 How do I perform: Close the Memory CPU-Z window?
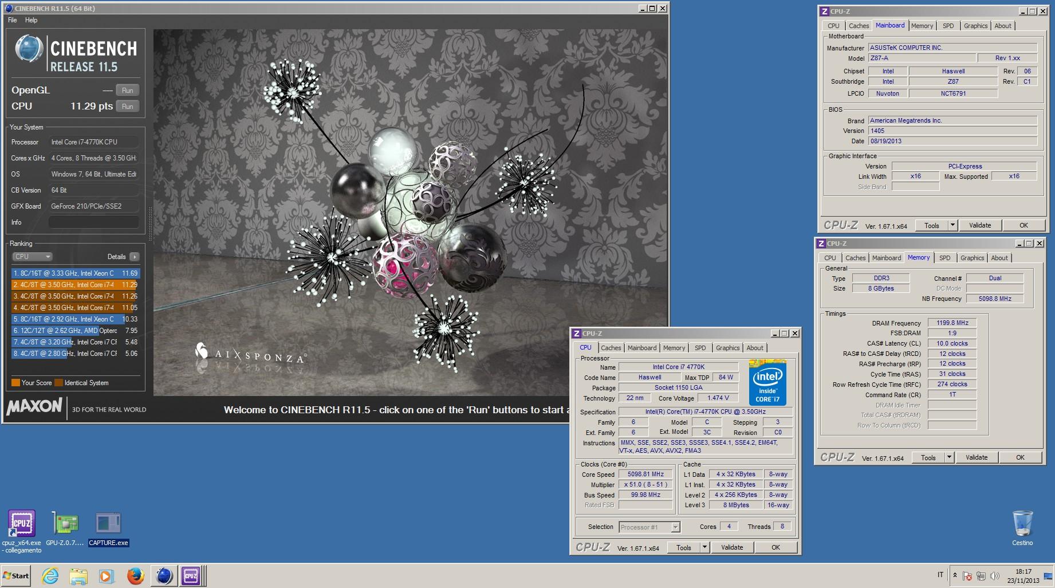tap(1038, 244)
